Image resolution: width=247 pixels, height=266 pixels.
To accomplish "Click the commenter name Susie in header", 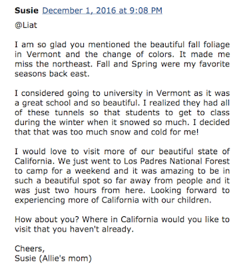I will 27,11.
